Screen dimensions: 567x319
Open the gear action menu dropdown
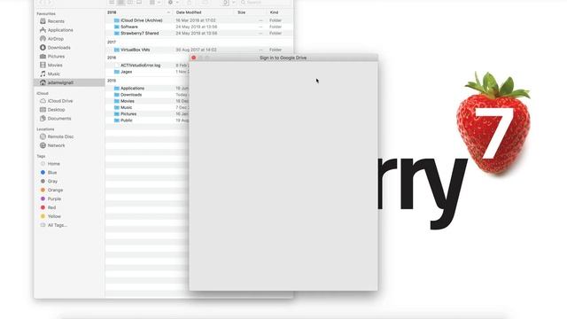coord(173,2)
